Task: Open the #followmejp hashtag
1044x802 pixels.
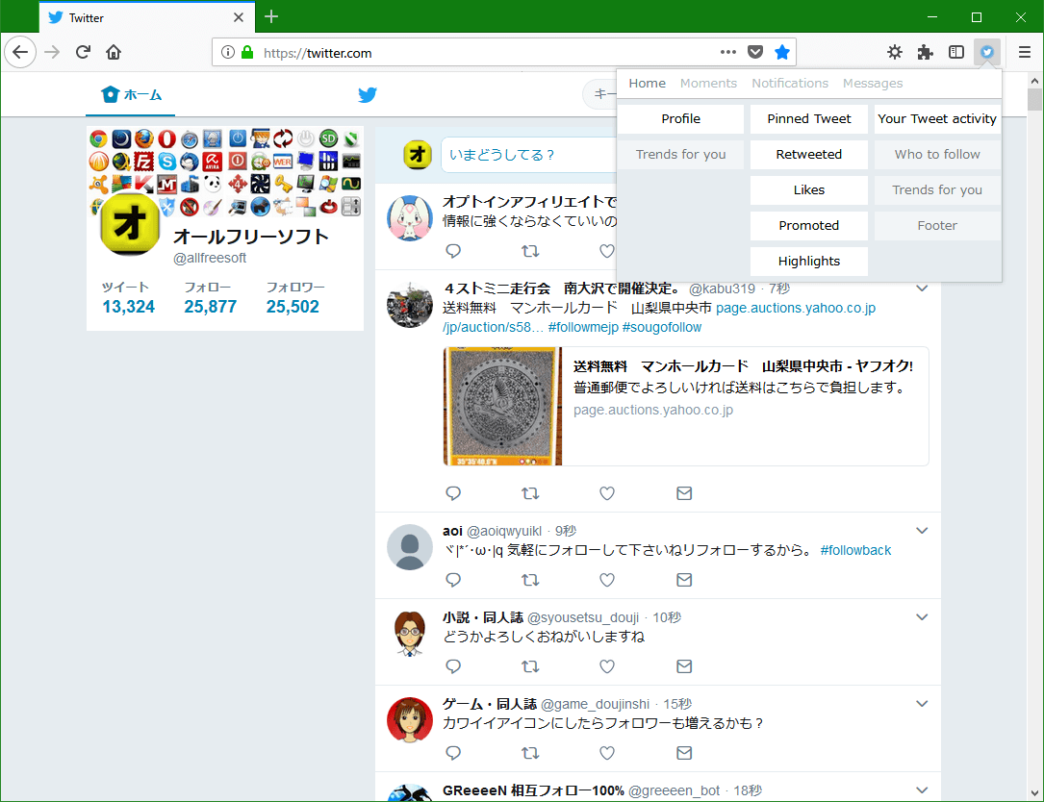Action: (583, 328)
